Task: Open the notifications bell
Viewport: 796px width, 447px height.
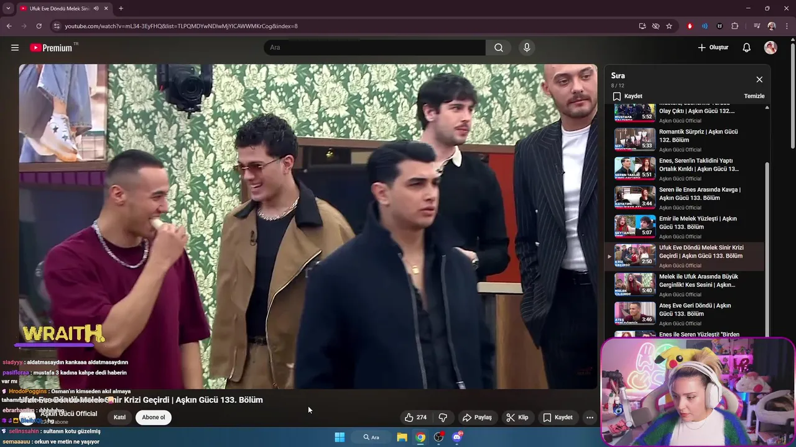Action: tap(747, 48)
